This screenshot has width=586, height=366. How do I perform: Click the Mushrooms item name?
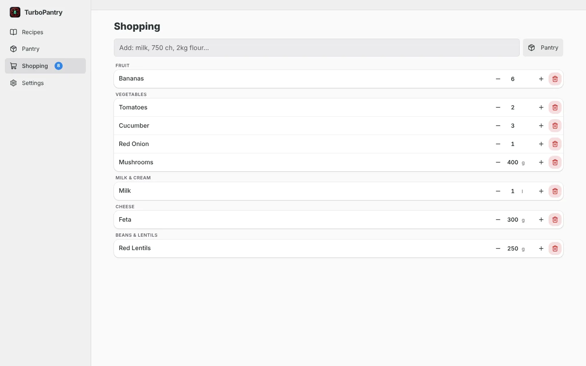coord(136,162)
